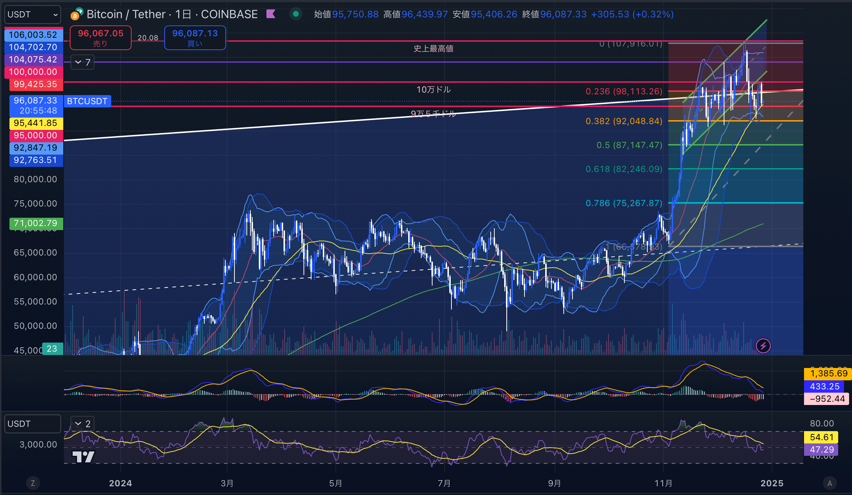Click the 11月 label on time axis

[663, 483]
